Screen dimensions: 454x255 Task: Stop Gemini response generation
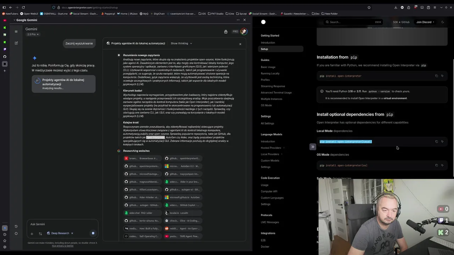tap(93, 233)
